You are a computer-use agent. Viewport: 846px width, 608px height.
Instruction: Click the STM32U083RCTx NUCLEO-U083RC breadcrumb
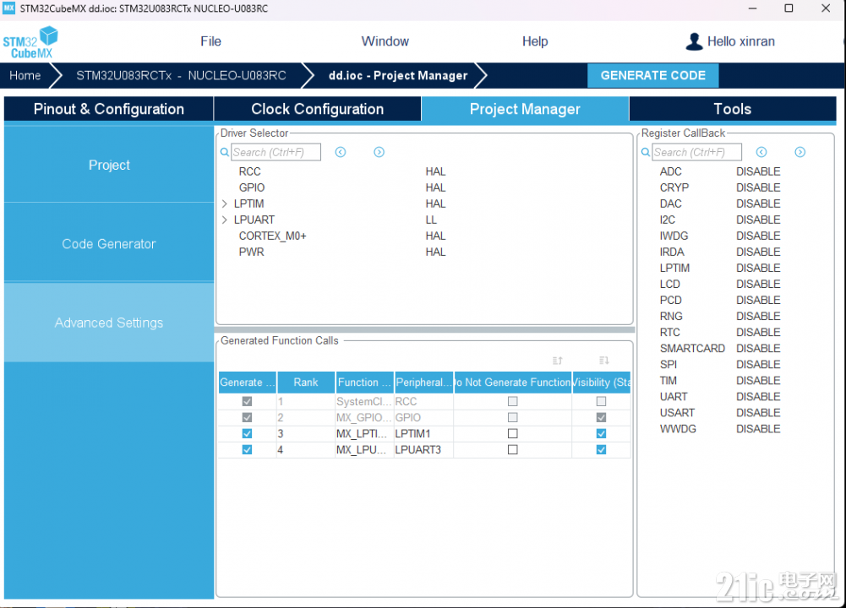tap(181, 75)
